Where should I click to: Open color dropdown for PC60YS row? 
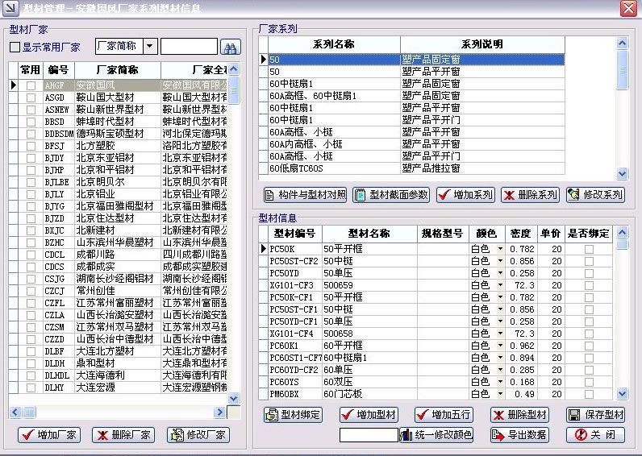500,382
